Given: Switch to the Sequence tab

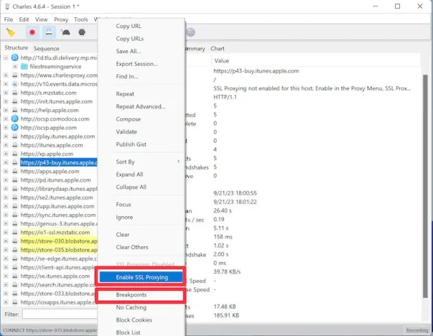Looking at the screenshot, I should [46, 48].
